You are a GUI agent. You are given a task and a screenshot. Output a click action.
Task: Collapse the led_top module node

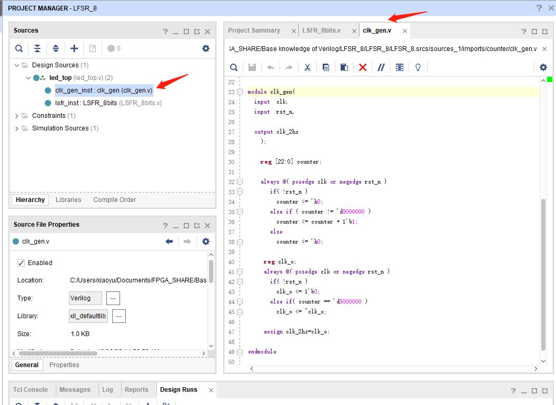tap(28, 78)
